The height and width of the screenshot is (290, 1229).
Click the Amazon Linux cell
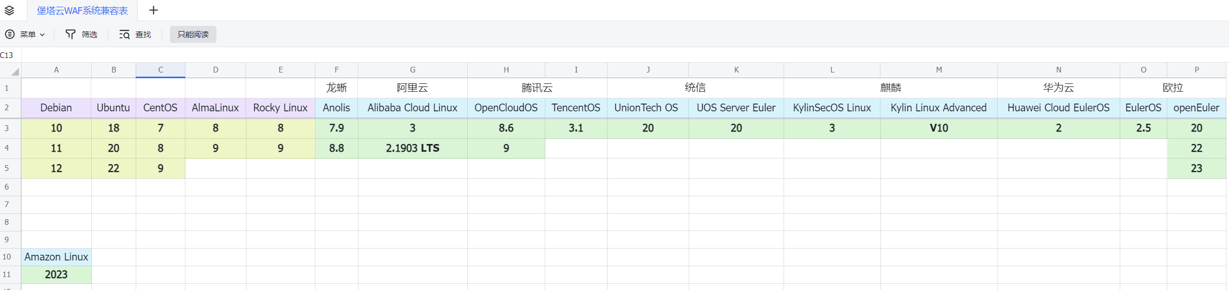click(56, 257)
